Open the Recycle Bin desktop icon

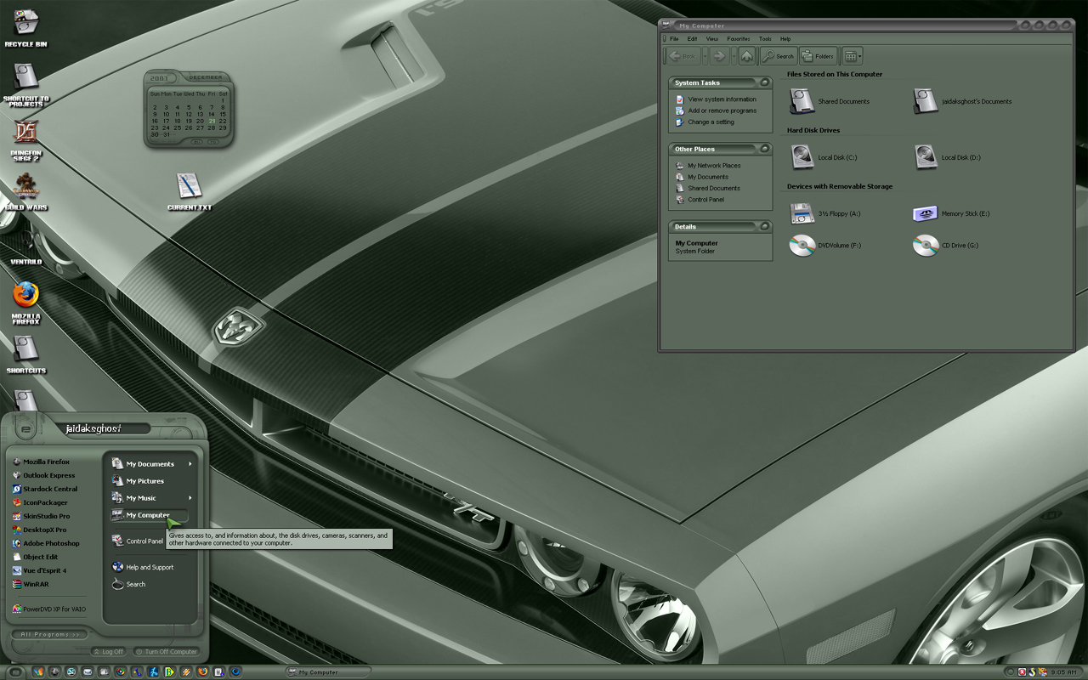coord(25,28)
